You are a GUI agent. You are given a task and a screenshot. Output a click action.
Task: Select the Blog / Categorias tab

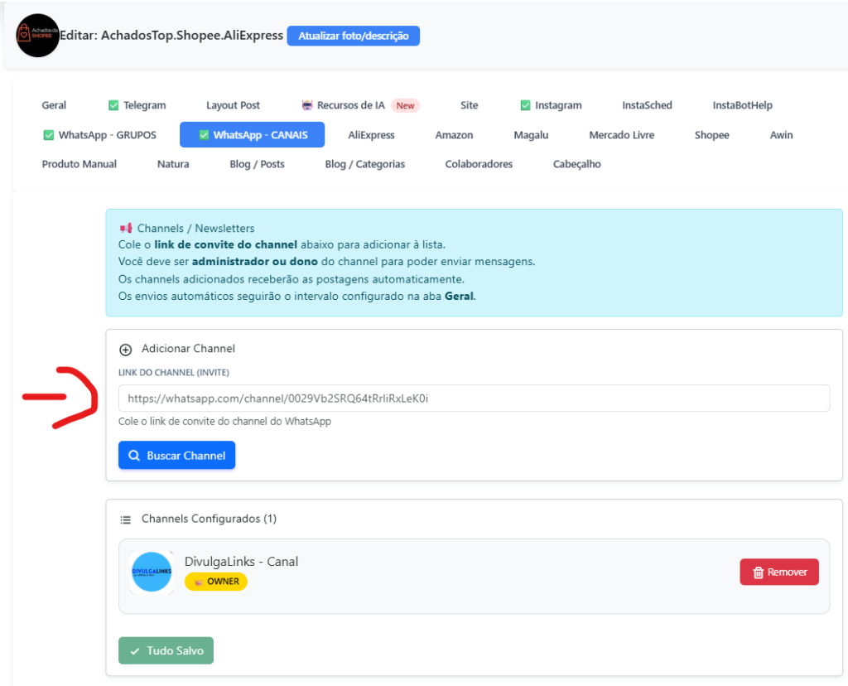click(x=364, y=164)
